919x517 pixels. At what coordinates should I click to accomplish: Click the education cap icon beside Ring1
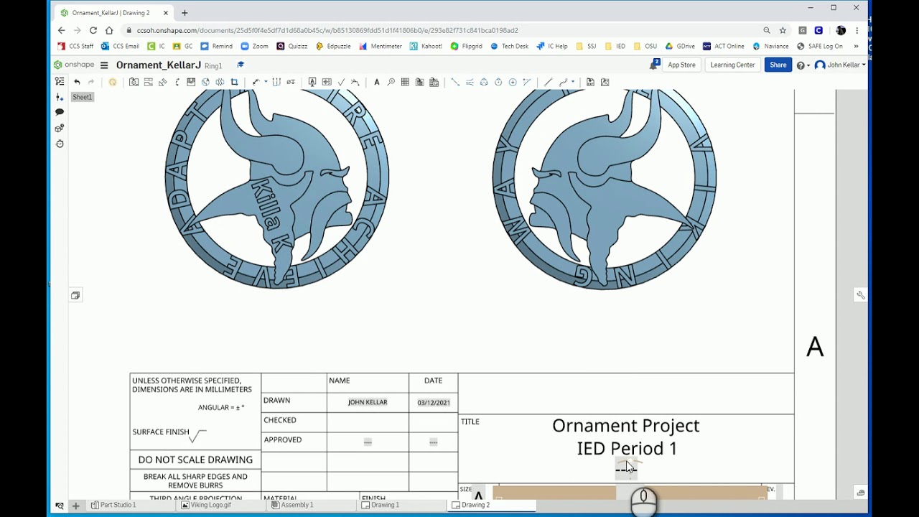click(241, 65)
